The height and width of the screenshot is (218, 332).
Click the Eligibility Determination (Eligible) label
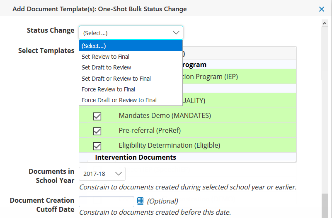coord(169,146)
